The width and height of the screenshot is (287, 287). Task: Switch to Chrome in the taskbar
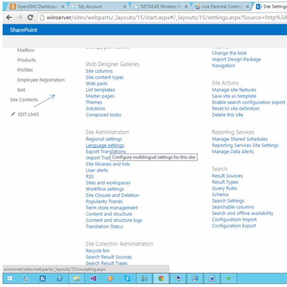[161, 278]
